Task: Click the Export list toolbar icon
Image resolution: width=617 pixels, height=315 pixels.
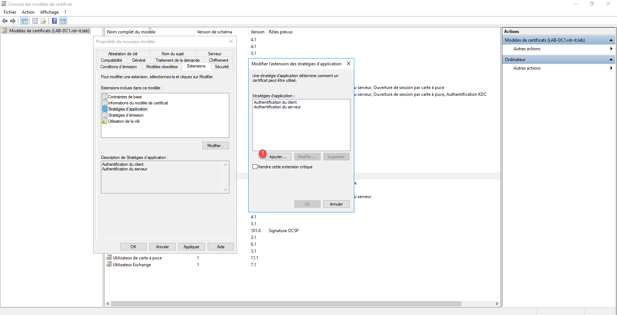Action: pos(43,21)
